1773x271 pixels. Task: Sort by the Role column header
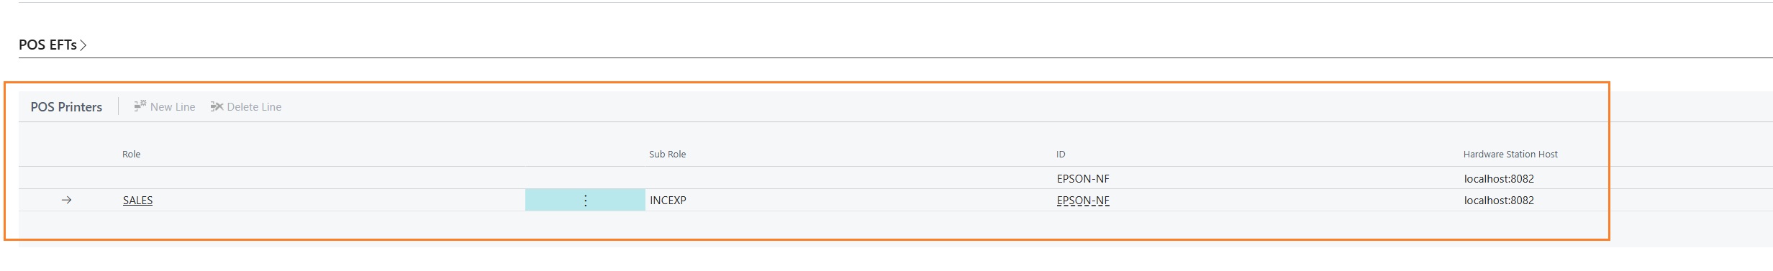click(x=131, y=155)
